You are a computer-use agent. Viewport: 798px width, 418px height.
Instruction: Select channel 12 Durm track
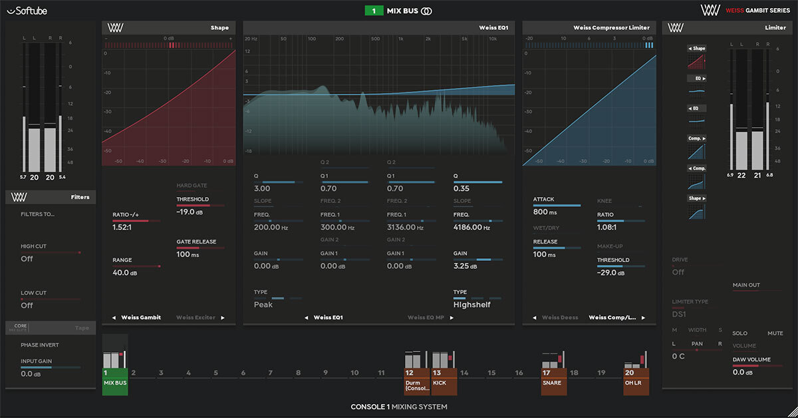point(417,374)
